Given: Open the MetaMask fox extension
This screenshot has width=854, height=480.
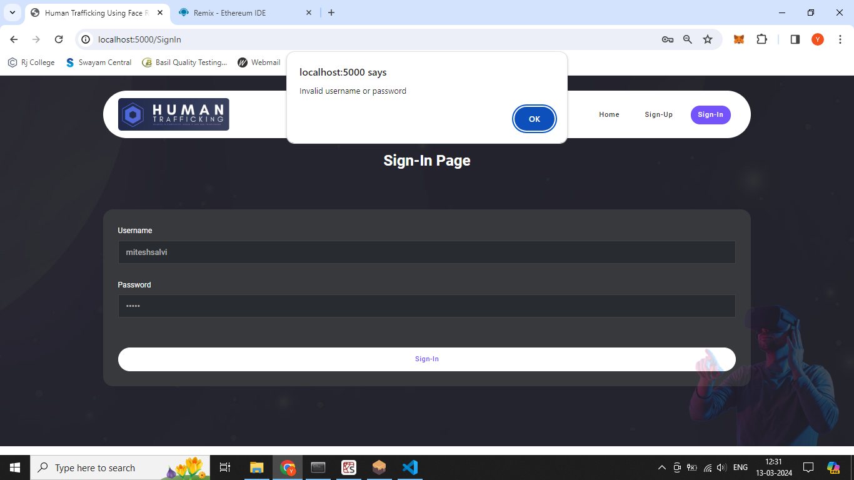Looking at the screenshot, I should coord(738,39).
